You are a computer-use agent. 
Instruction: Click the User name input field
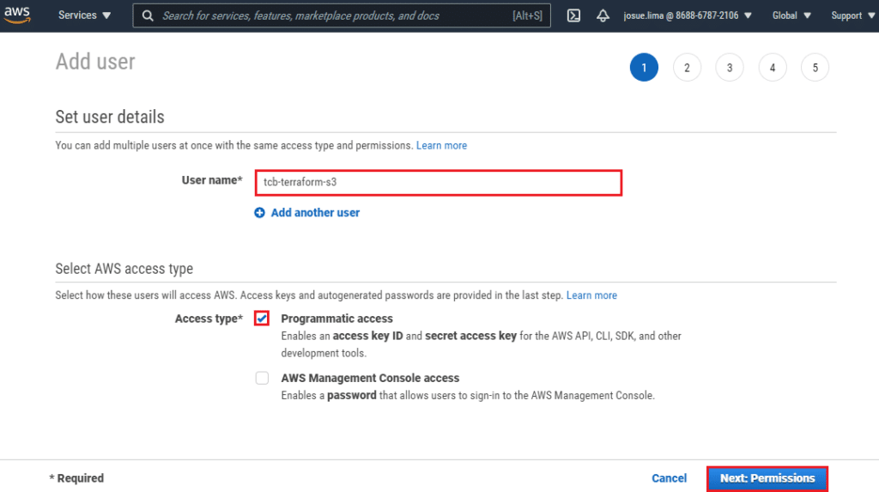[438, 182]
